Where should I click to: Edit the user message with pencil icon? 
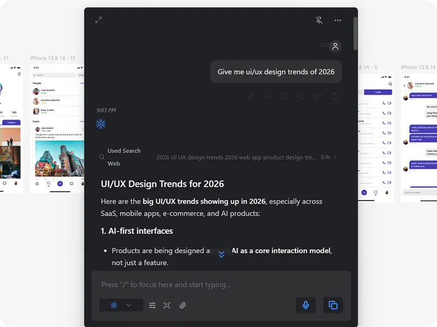click(x=251, y=96)
